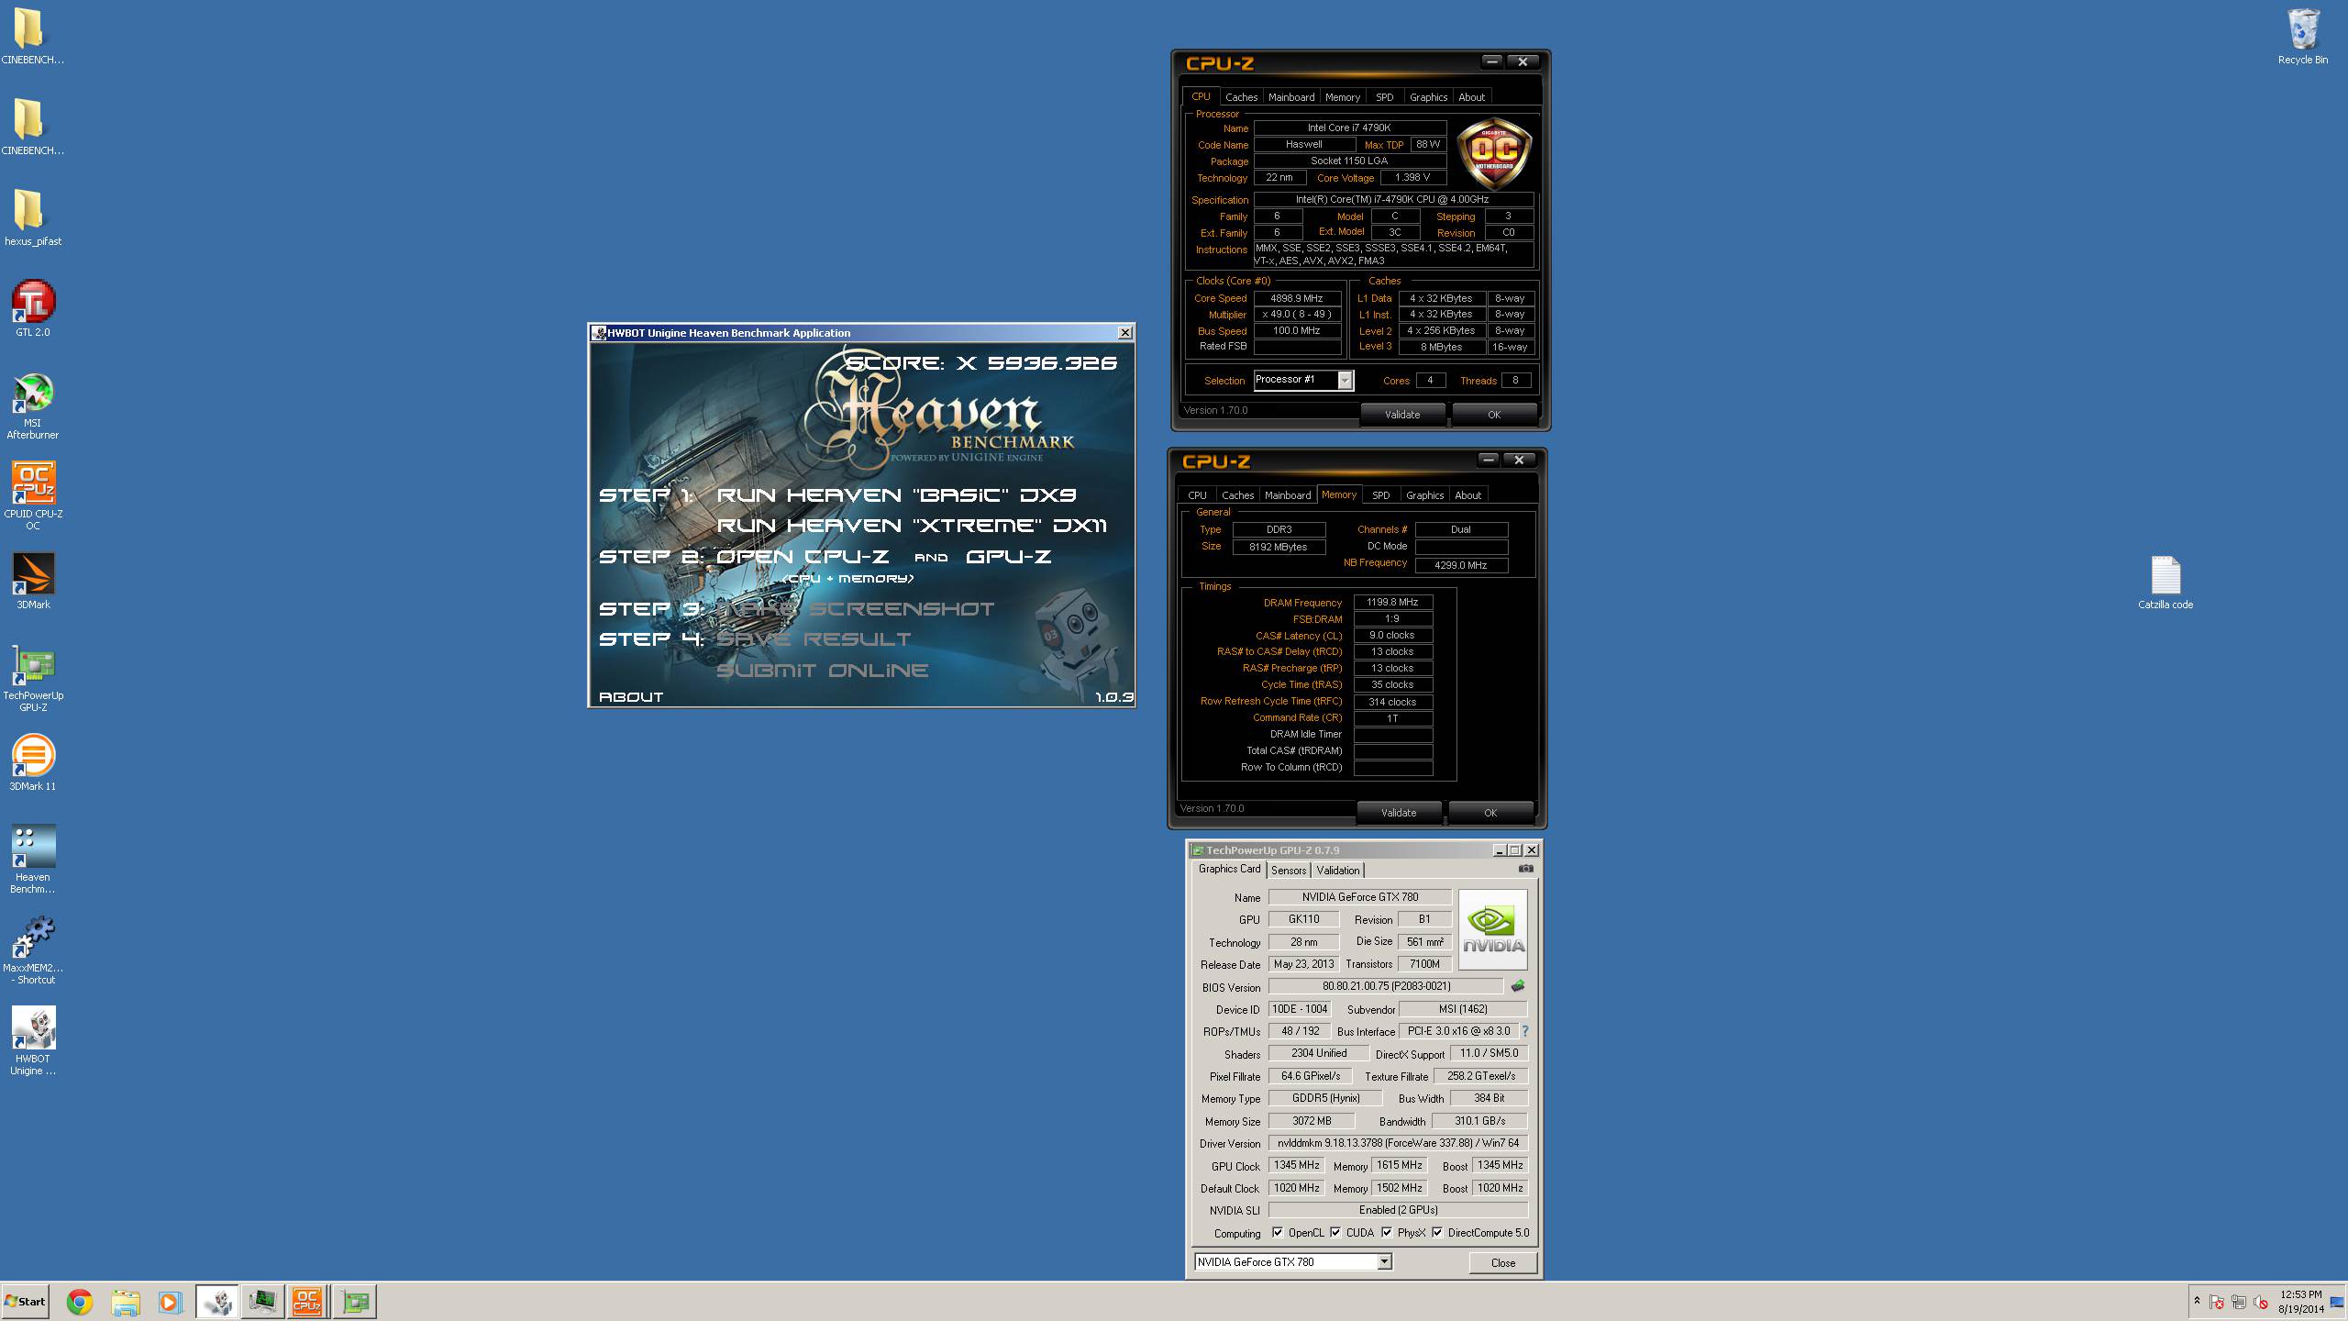Screen dimensions: 2348x1321
Task: Switch to the Sensors tab in GPU-Z
Action: pos(1288,871)
